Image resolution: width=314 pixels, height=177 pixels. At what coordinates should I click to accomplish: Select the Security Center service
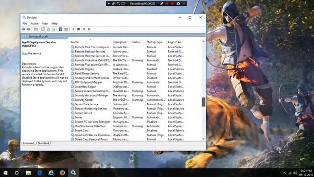tap(128, 100)
